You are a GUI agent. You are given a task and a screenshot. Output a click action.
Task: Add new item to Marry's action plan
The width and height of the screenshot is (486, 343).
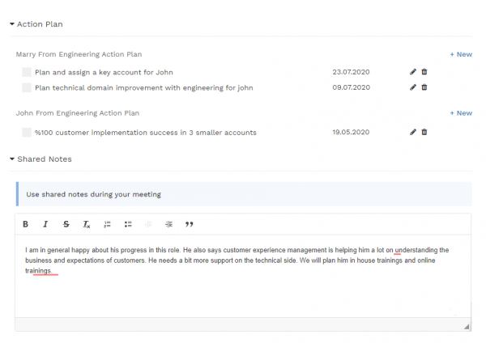tap(461, 54)
